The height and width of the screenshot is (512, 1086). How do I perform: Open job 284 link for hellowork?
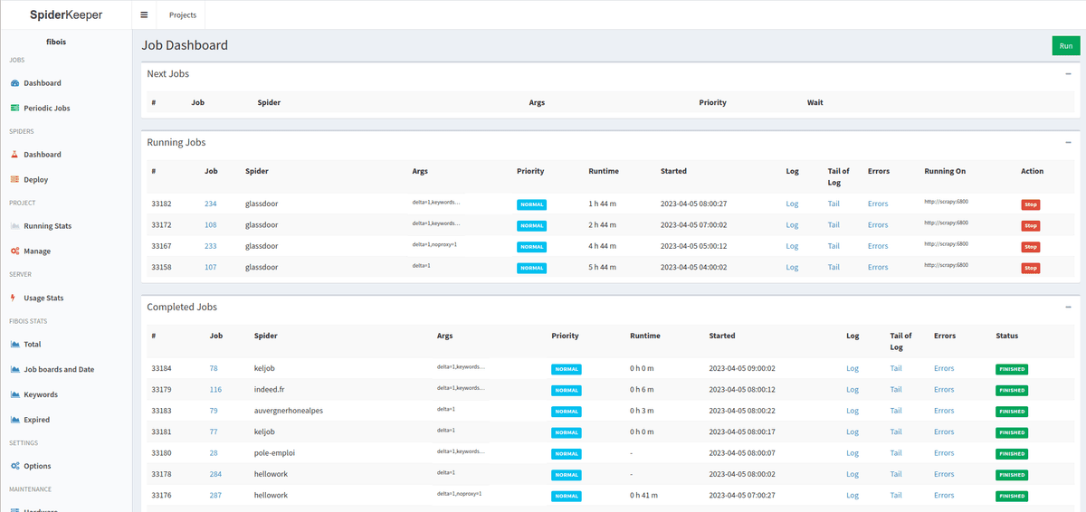(x=215, y=474)
